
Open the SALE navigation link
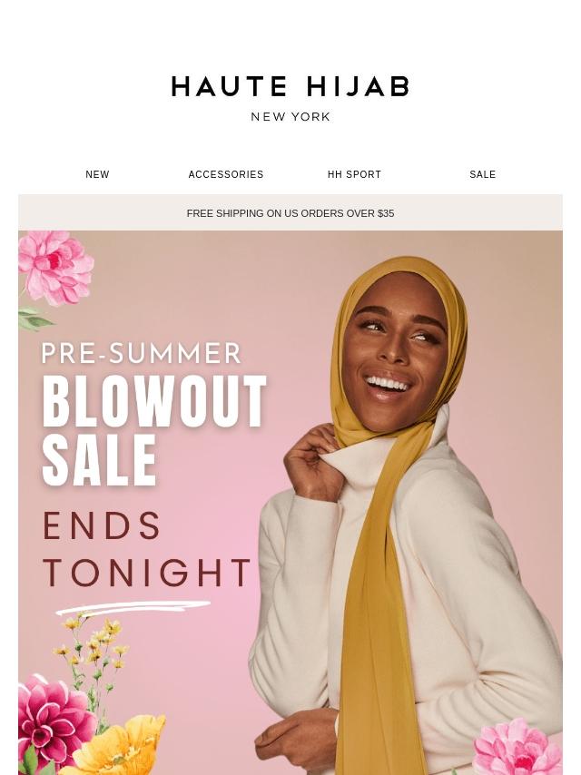(x=483, y=174)
